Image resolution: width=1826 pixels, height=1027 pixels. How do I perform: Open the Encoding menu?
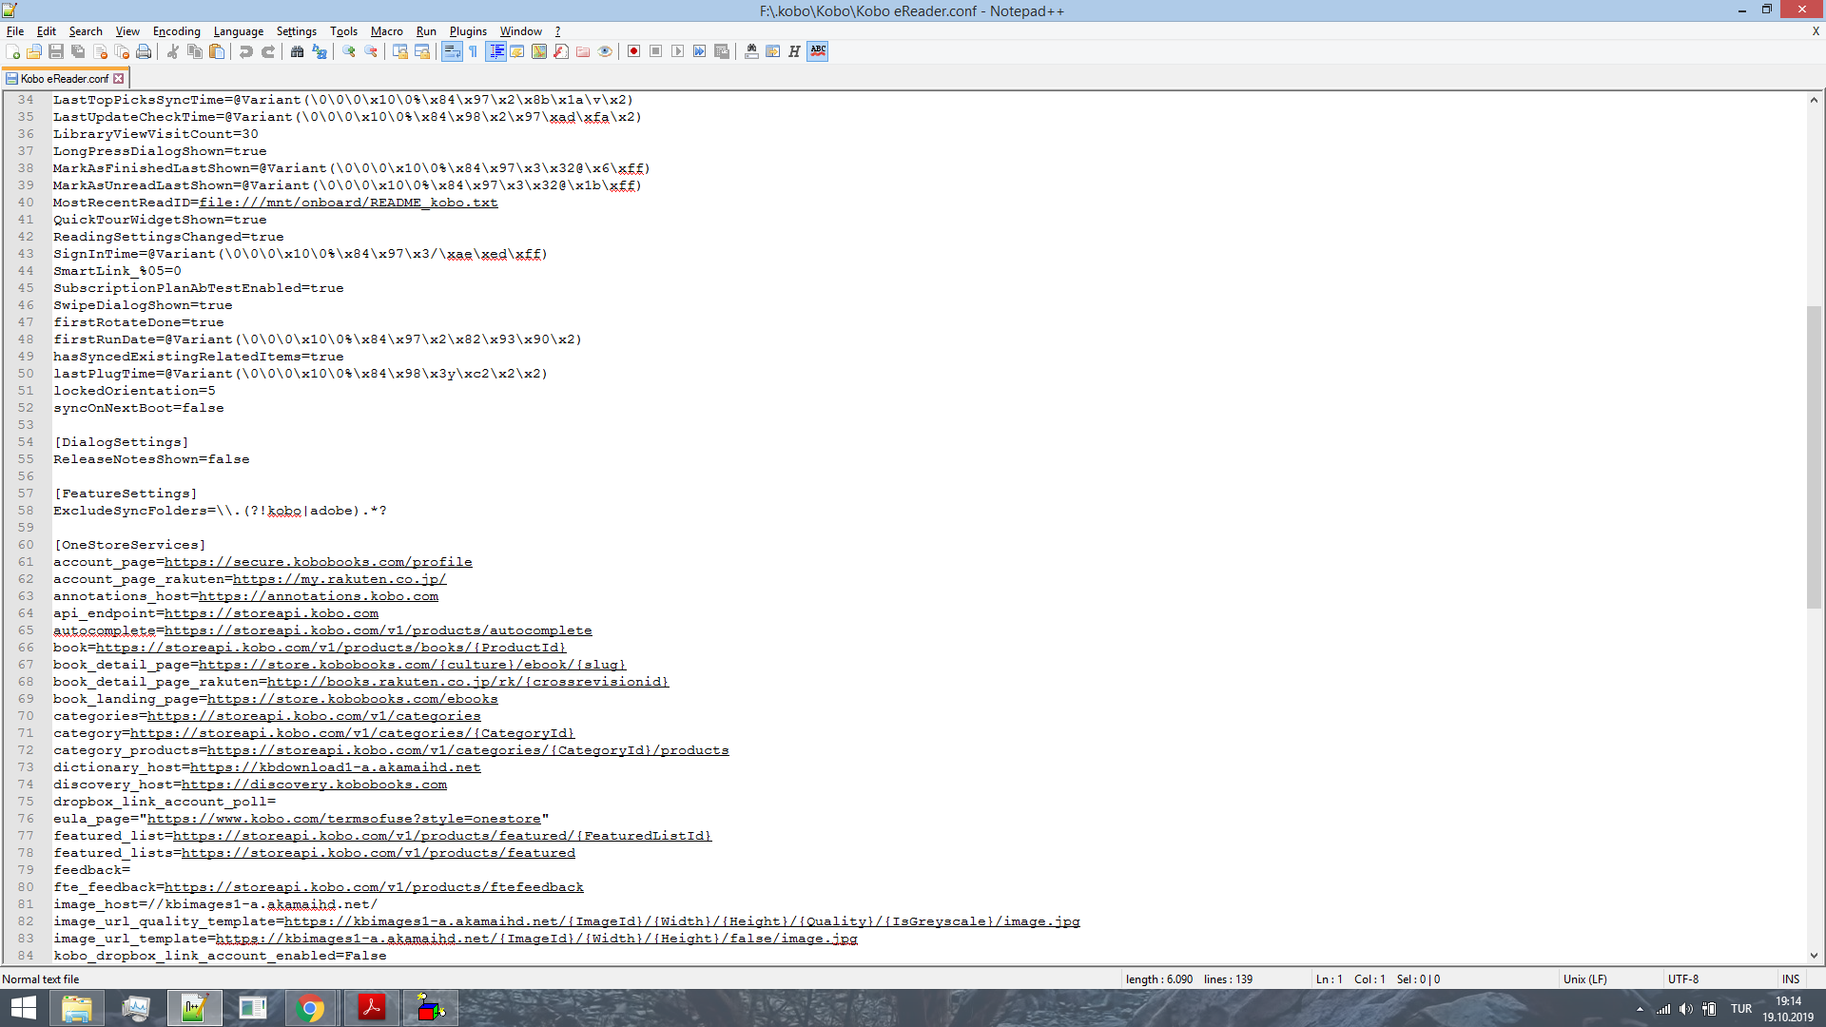point(176,31)
